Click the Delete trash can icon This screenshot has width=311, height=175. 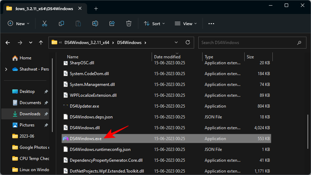tap(129, 24)
